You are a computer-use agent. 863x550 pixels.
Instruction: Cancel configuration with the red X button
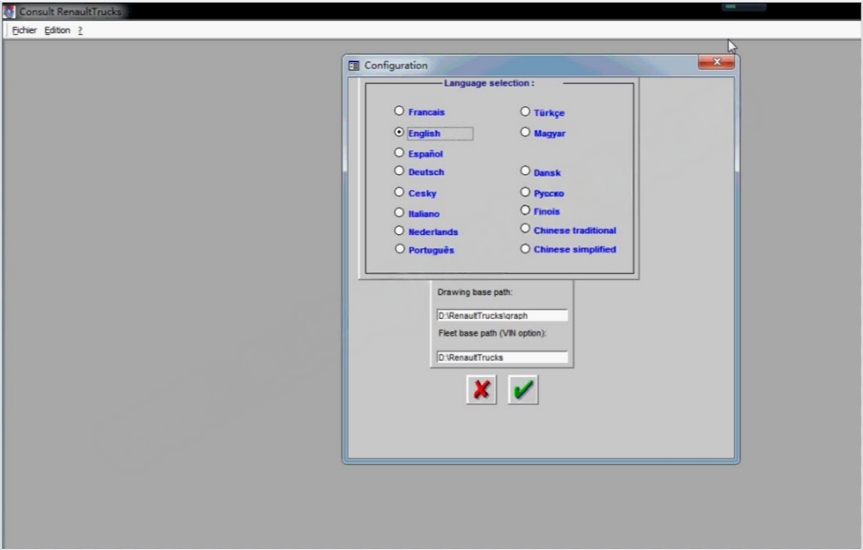(x=481, y=390)
